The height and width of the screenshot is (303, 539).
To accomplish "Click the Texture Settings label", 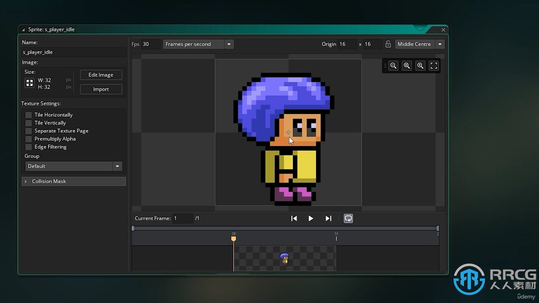I will point(41,104).
